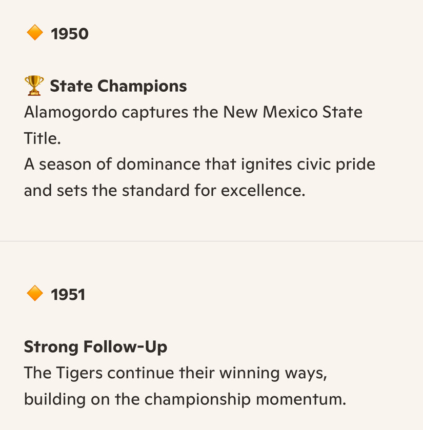The width and height of the screenshot is (423, 430).
Task: Click the word momentum.
Action: [301, 399]
